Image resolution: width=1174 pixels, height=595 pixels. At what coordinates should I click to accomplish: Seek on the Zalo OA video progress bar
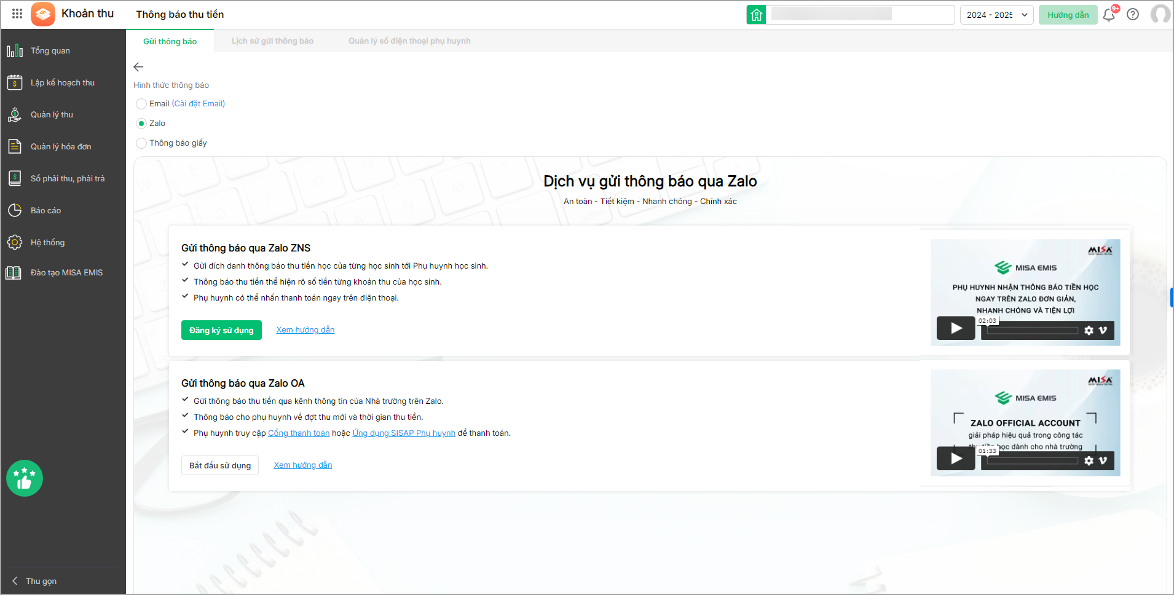[1033, 461]
